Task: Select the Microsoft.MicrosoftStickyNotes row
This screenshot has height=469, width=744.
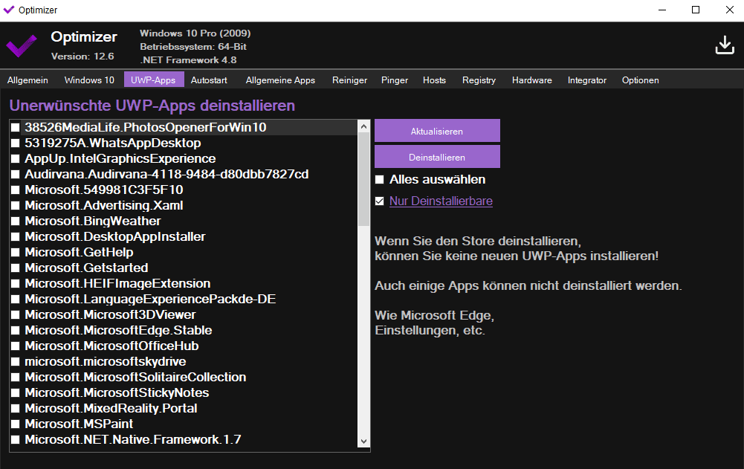Action: [x=183, y=392]
